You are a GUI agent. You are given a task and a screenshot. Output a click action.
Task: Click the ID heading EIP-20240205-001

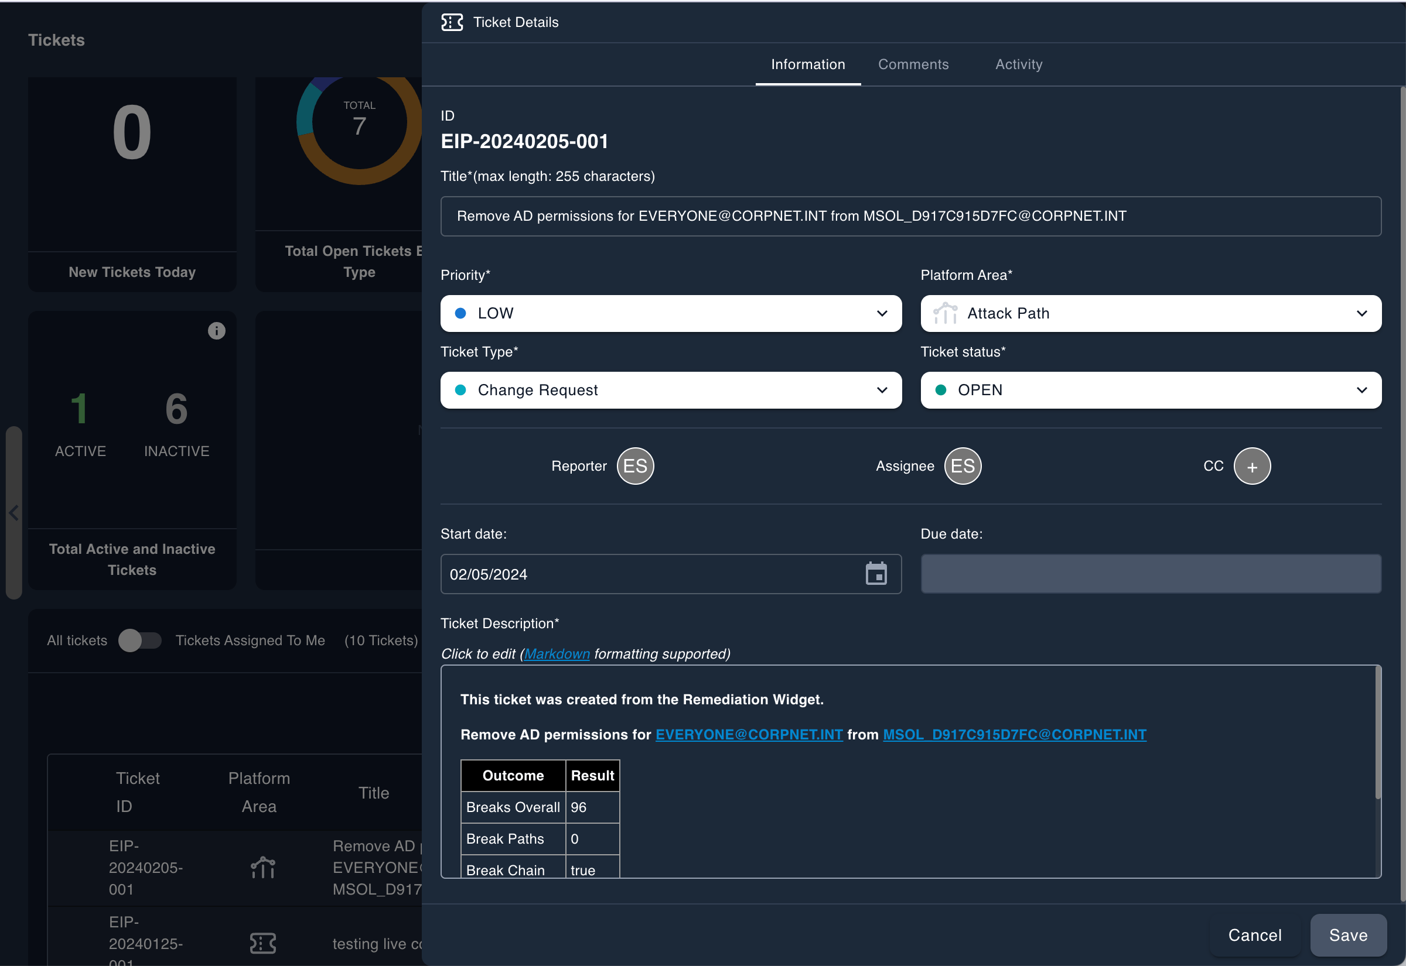coord(524,142)
